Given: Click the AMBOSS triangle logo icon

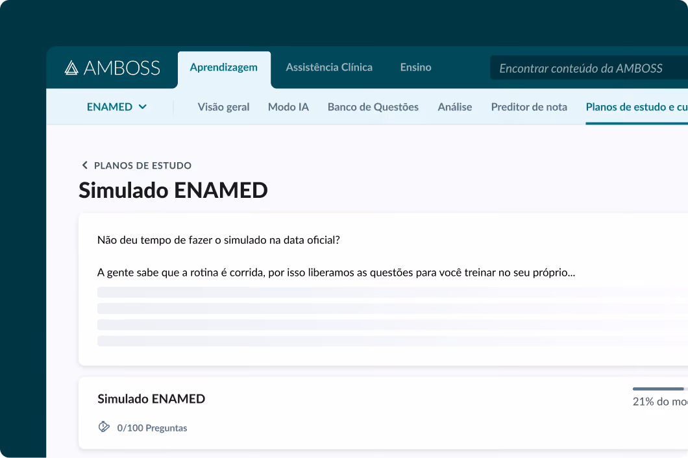Looking at the screenshot, I should tap(71, 67).
